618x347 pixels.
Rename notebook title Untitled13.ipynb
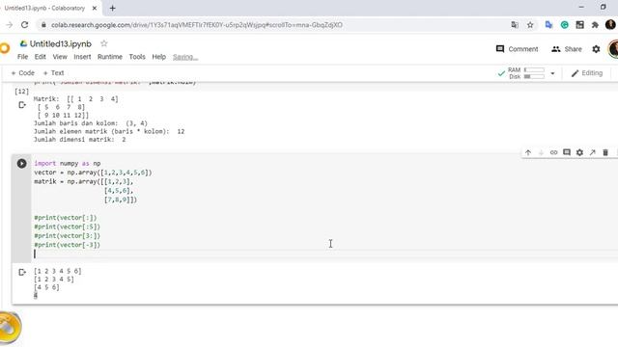[x=61, y=43]
